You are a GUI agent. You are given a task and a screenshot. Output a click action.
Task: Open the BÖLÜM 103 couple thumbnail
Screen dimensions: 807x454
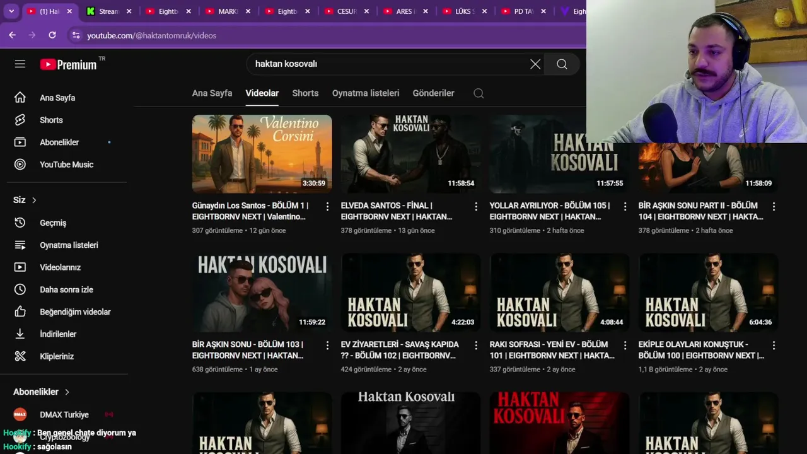(x=262, y=293)
